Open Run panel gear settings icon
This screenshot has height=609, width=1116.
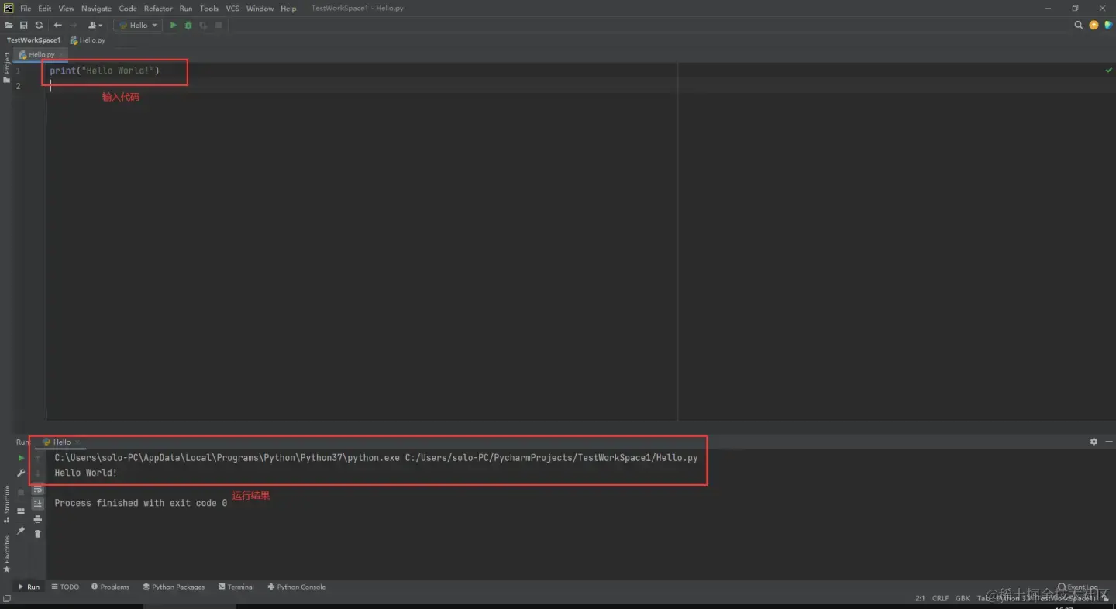pyautogui.click(x=1094, y=442)
